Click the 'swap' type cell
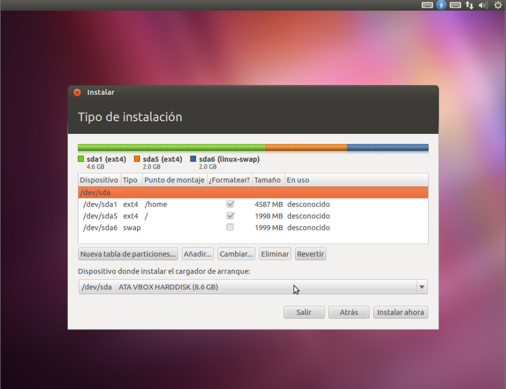 point(132,228)
